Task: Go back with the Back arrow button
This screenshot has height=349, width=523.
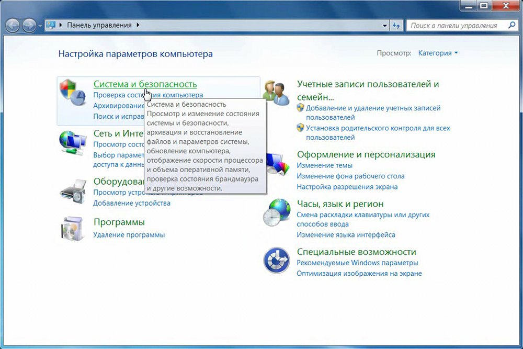Action: (13, 25)
